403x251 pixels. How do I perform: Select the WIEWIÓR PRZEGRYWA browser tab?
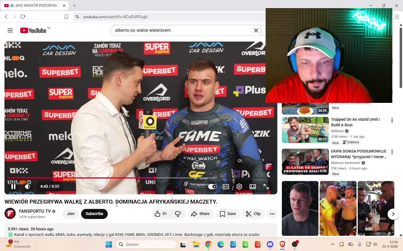(35, 5)
